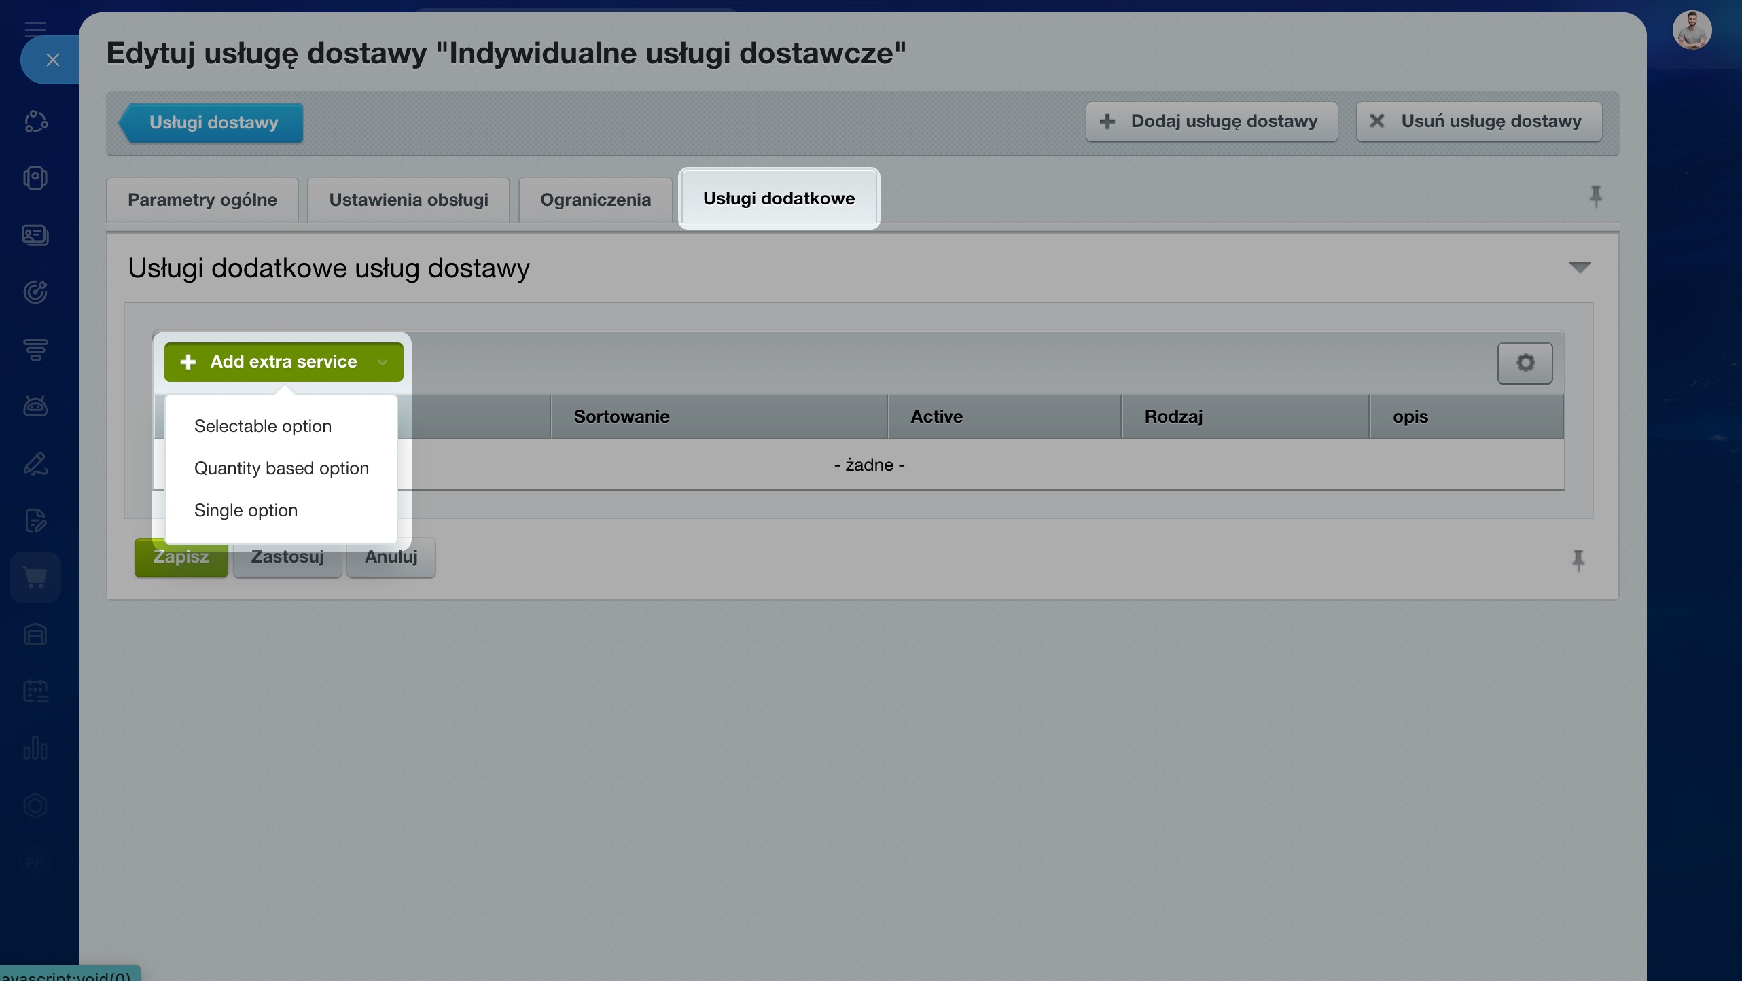This screenshot has width=1742, height=981.
Task: Click Usuń usługę dostawy button
Action: (1478, 122)
